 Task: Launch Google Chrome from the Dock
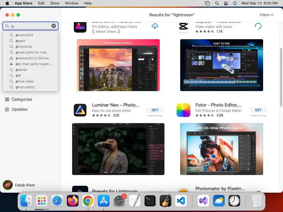click(88, 201)
